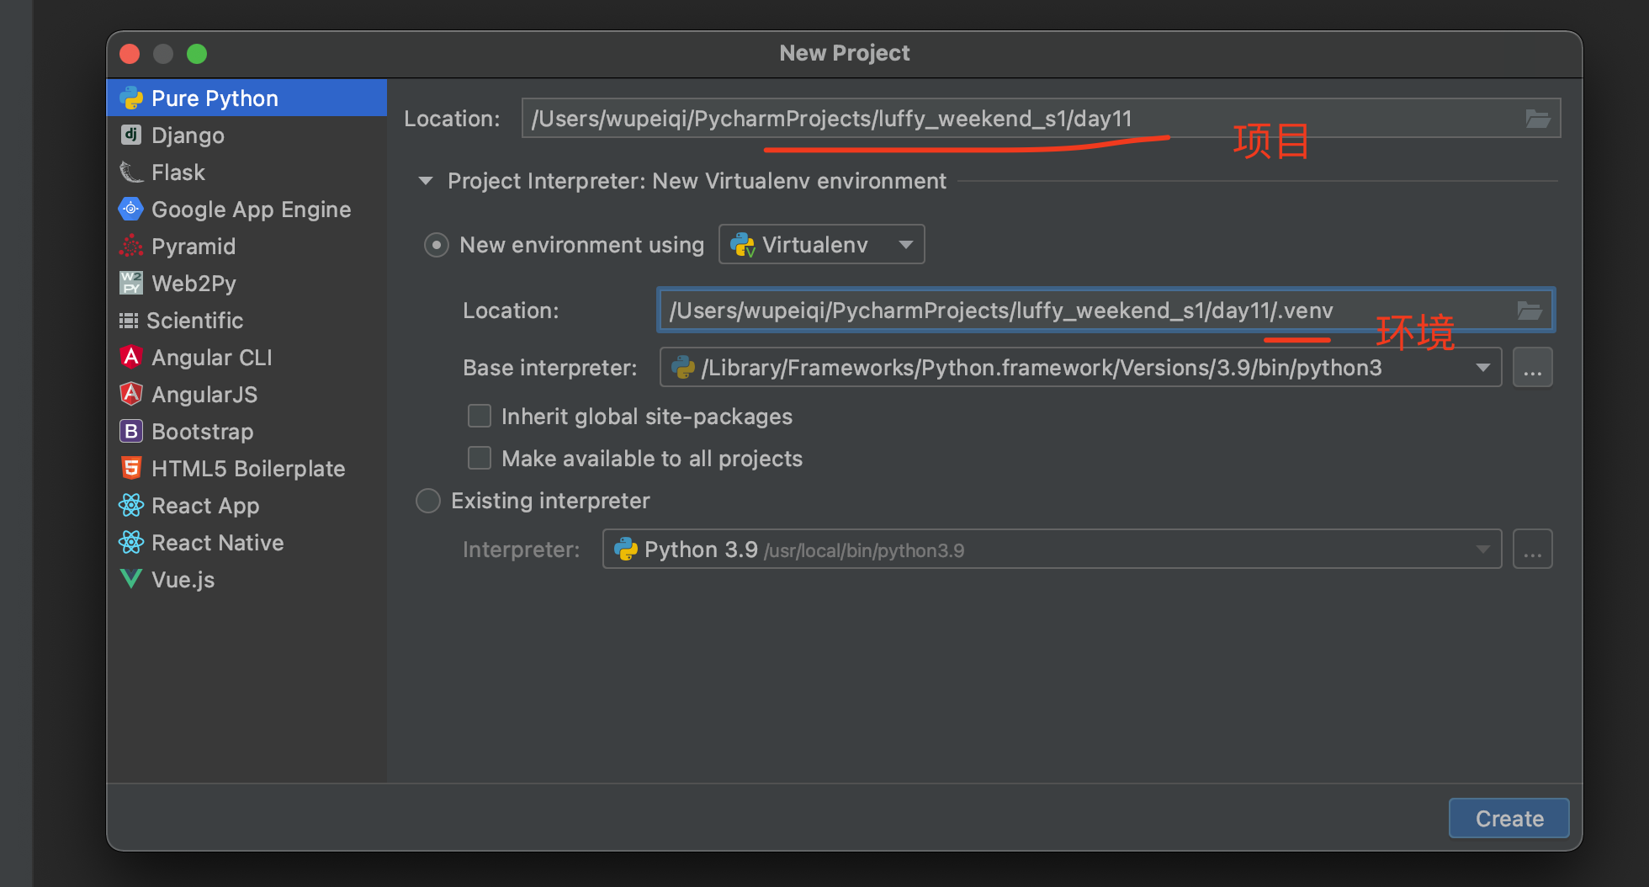Enable Inherit global site-packages
1649x887 pixels.
coord(480,416)
